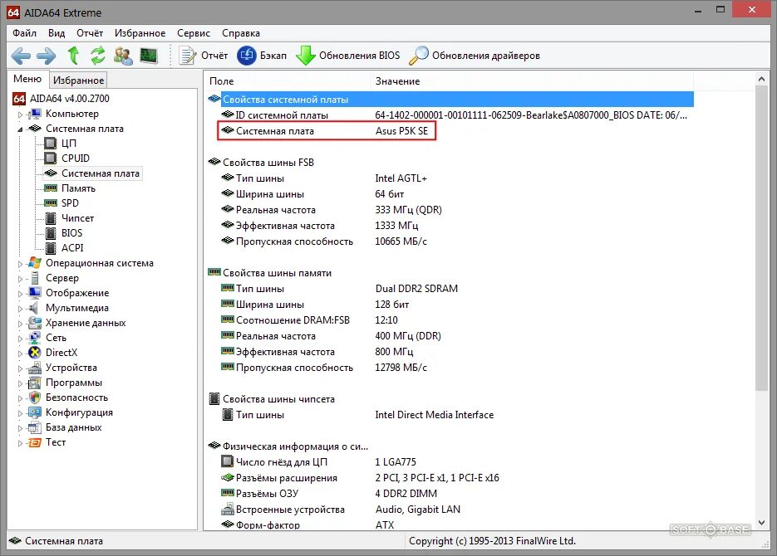Select the Свойства системной платы header row
The width and height of the screenshot is (777, 556).
point(450,99)
